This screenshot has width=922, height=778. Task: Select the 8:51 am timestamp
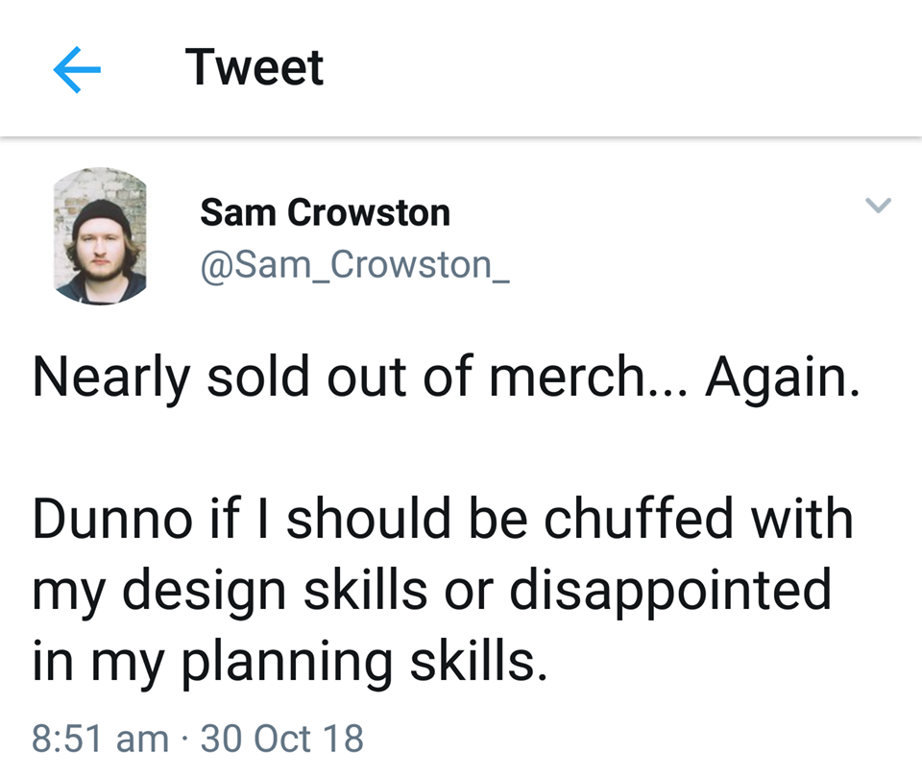pos(100,739)
